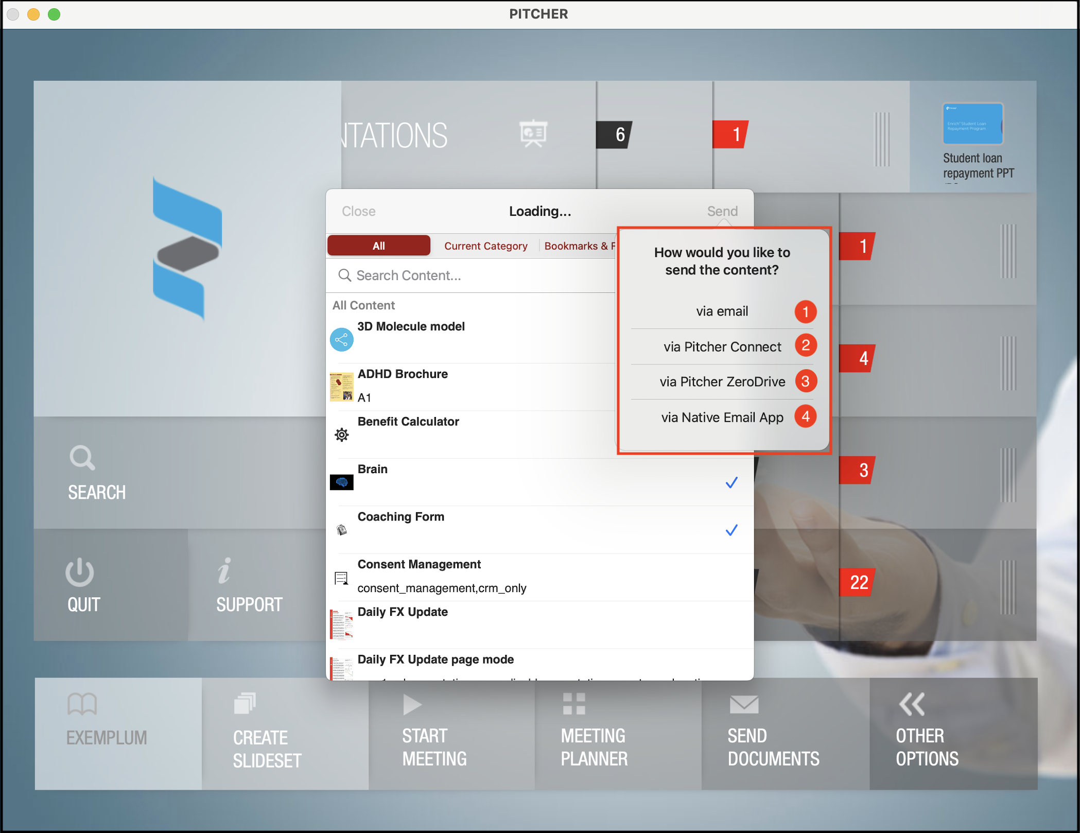This screenshot has height=833, width=1080.
Task: Select the All content filter
Action: point(378,246)
